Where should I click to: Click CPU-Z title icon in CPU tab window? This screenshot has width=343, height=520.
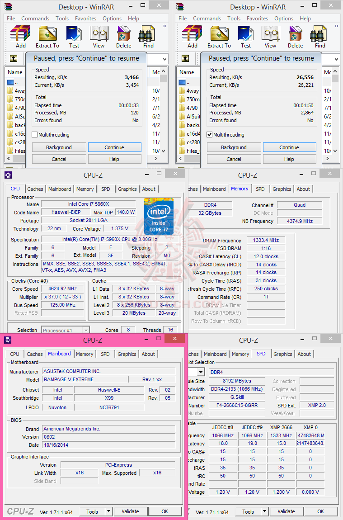point(8,175)
